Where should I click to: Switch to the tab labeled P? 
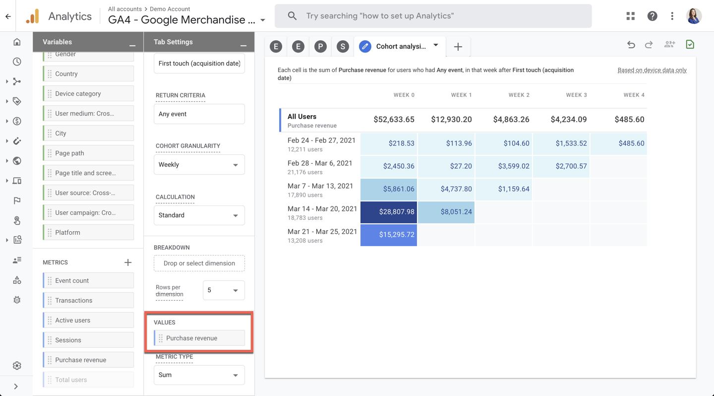(x=320, y=47)
